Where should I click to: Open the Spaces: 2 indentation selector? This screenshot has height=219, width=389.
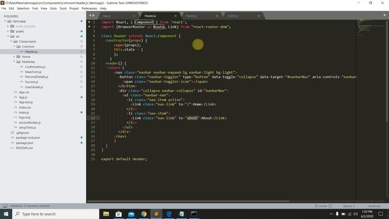[x=348, y=206]
